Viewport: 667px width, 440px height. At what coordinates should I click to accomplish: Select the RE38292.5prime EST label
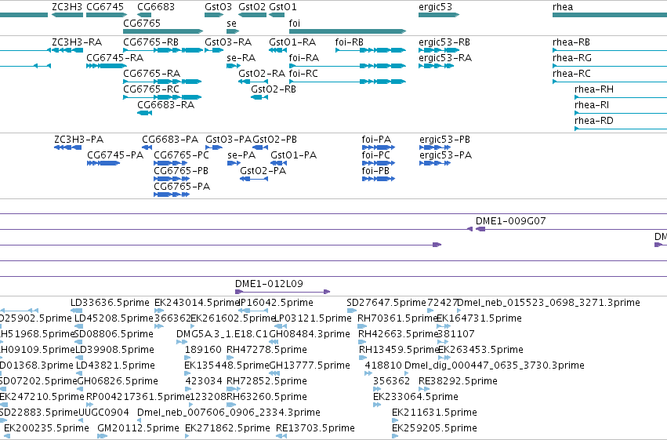click(458, 381)
